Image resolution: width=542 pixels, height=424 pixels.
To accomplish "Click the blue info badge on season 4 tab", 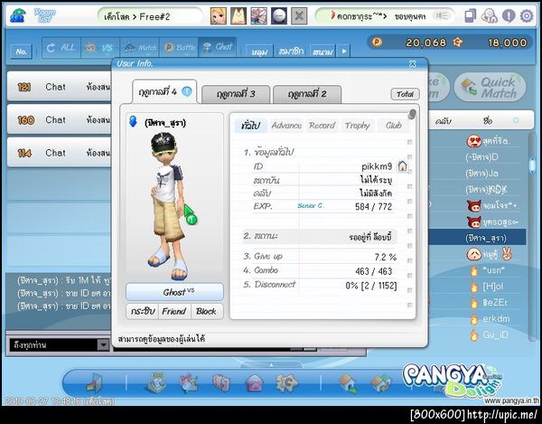I will point(187,91).
